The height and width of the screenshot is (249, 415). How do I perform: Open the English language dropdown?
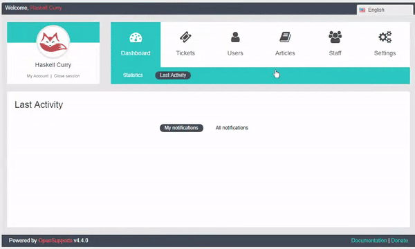coord(385,10)
